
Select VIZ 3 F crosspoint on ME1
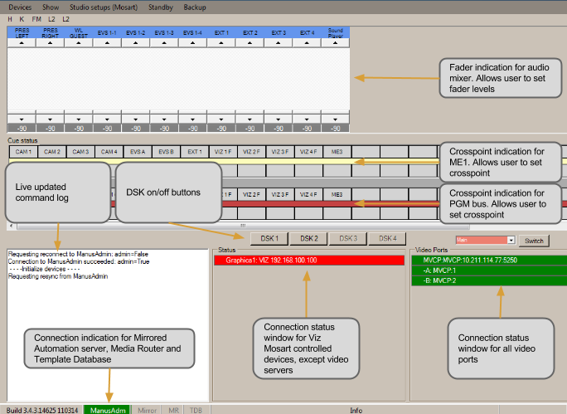click(279, 152)
